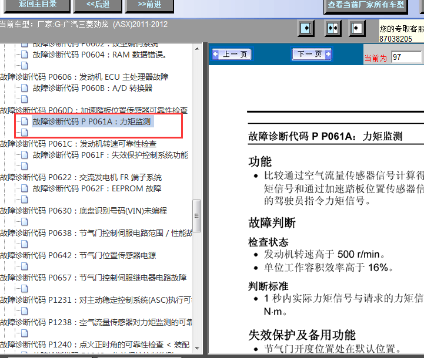Click document icon beside P0604 entry

point(25,55)
